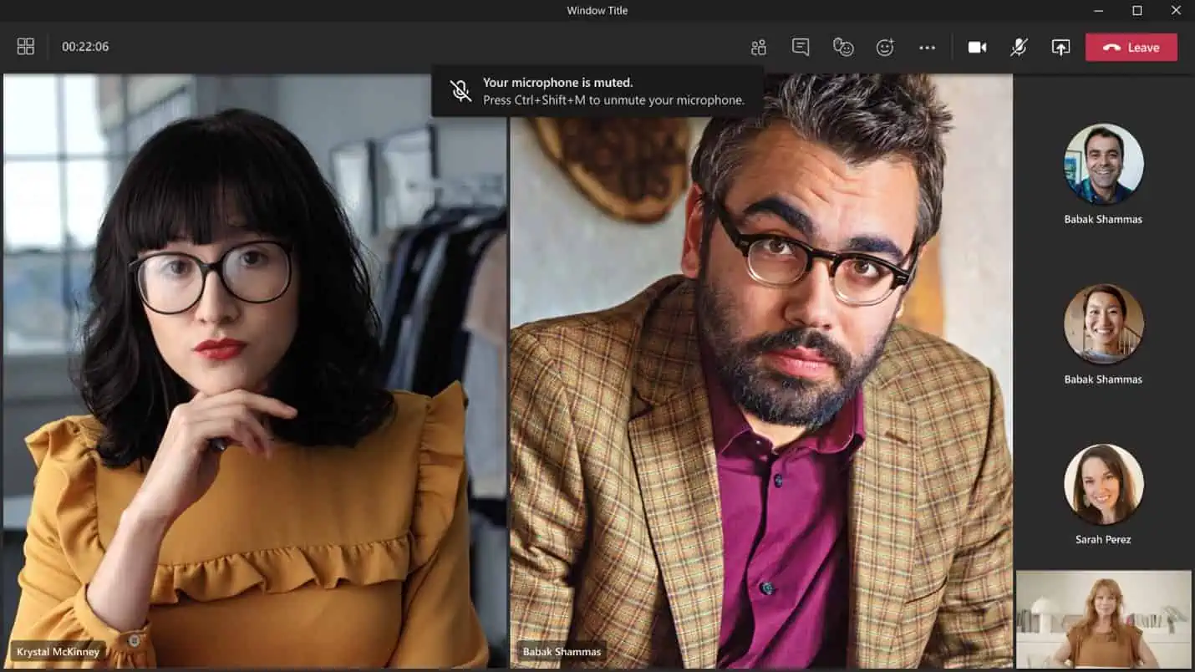Unmute the microphone in toolbar
Screen dimensions: 1195x672
(x=1019, y=48)
